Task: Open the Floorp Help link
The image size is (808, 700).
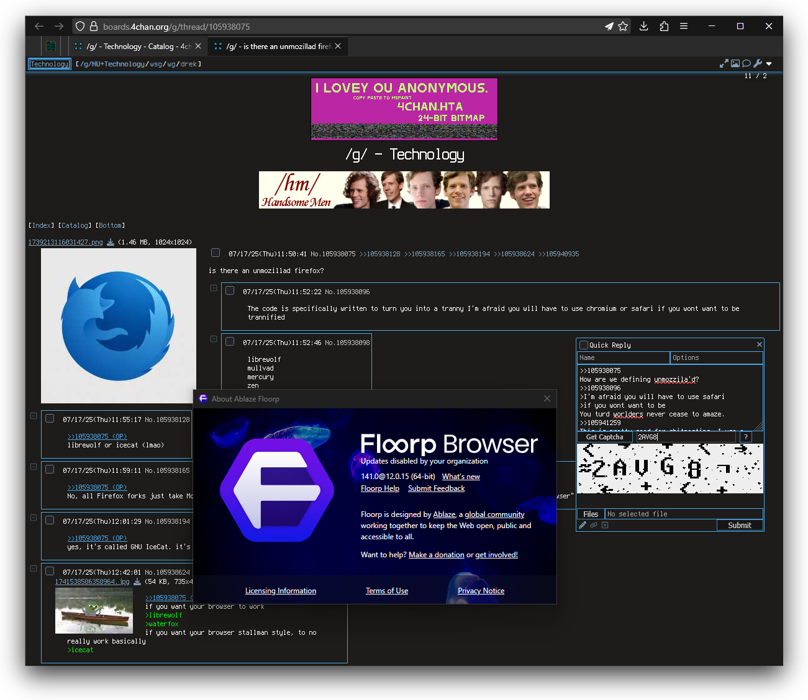Action: [x=380, y=488]
